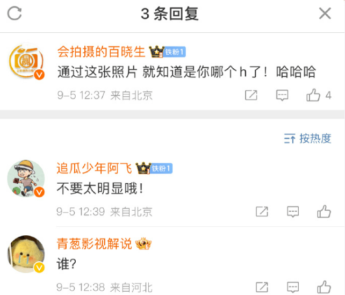Open 青葱影视解说 yellow chick avatar
345x295 pixels.
[x=26, y=254]
